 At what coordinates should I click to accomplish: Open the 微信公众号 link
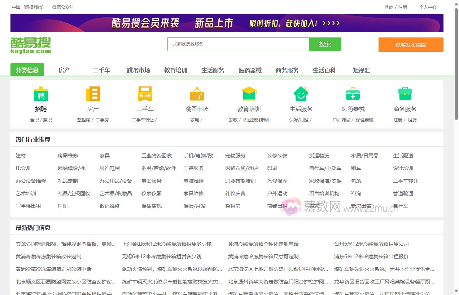point(62,7)
